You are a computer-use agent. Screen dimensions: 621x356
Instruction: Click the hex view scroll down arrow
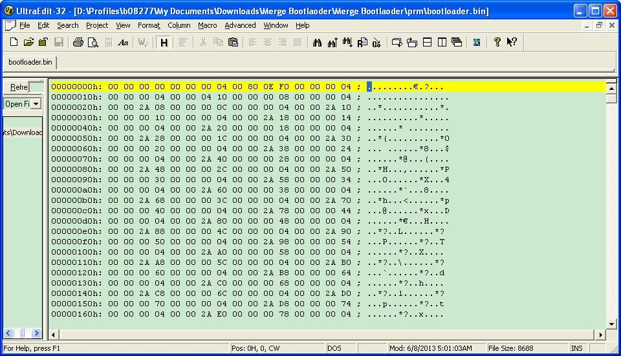[611, 324]
